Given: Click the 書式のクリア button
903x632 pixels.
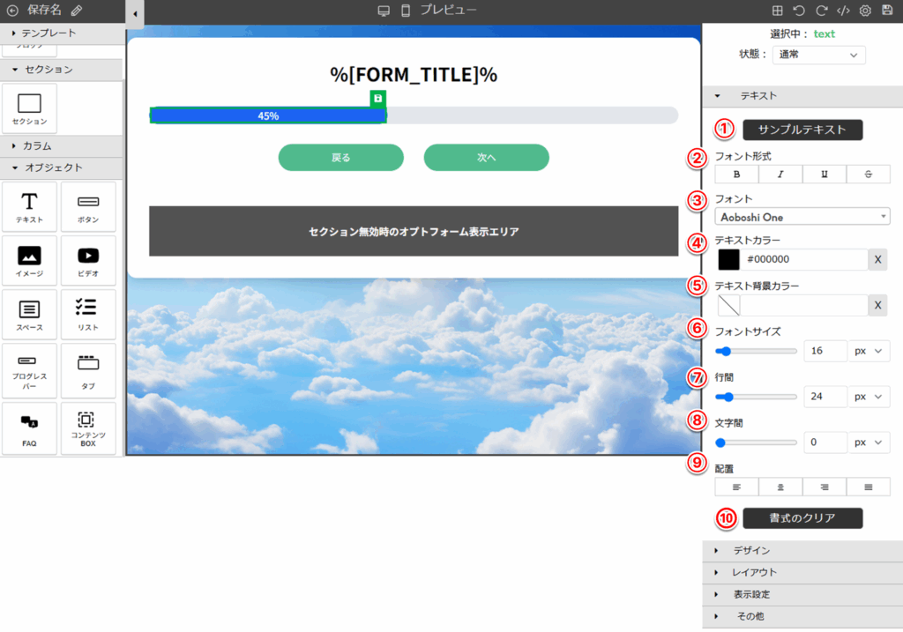Looking at the screenshot, I should click(x=802, y=518).
